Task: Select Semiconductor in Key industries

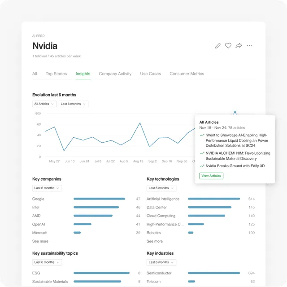Action: (159, 273)
